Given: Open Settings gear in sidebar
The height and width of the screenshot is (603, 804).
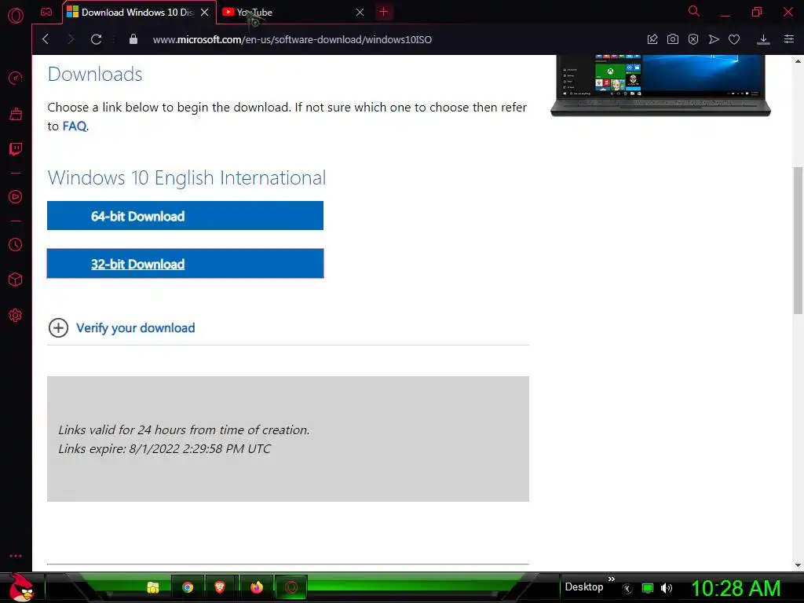Looking at the screenshot, I should point(16,315).
